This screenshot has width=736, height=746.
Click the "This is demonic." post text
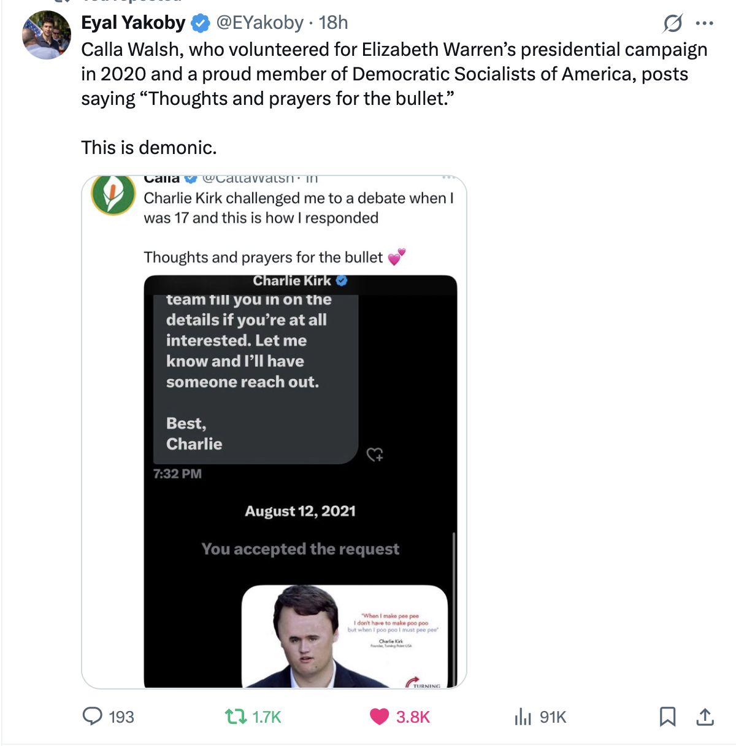[149, 147]
